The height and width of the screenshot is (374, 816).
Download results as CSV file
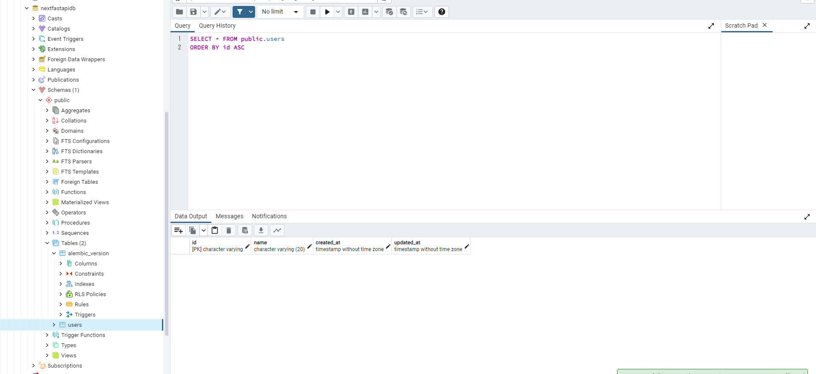(x=261, y=230)
